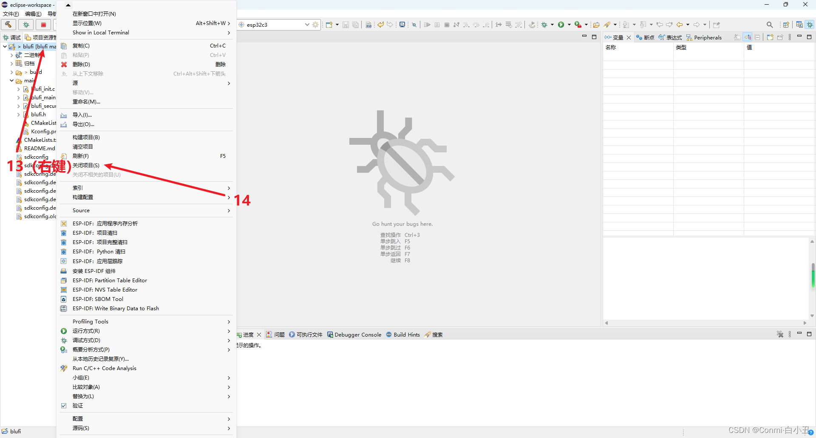Select 关闭项目(S) in context menu
This screenshot has height=438, width=816.
(86, 166)
